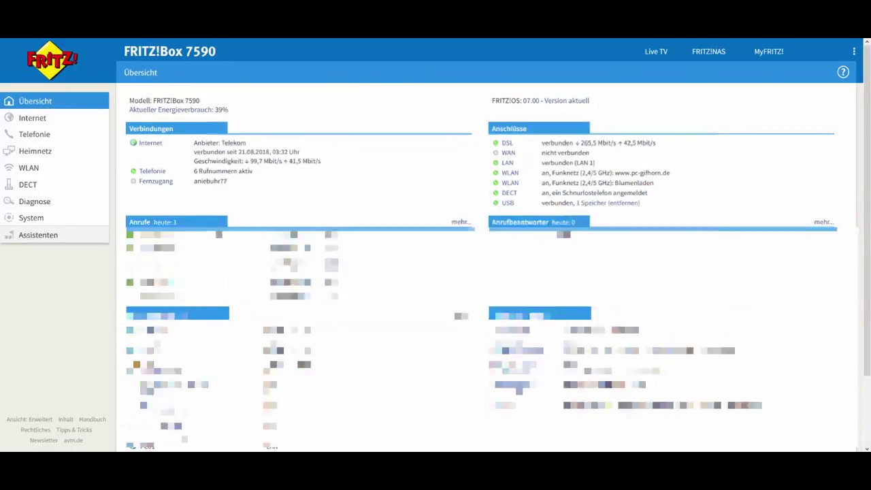
Task: Open the avm.de footer link
Action: (x=73, y=440)
